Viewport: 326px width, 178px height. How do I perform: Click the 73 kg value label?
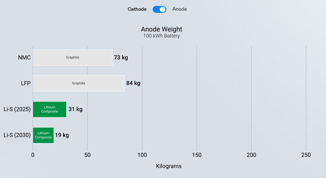pos(121,57)
